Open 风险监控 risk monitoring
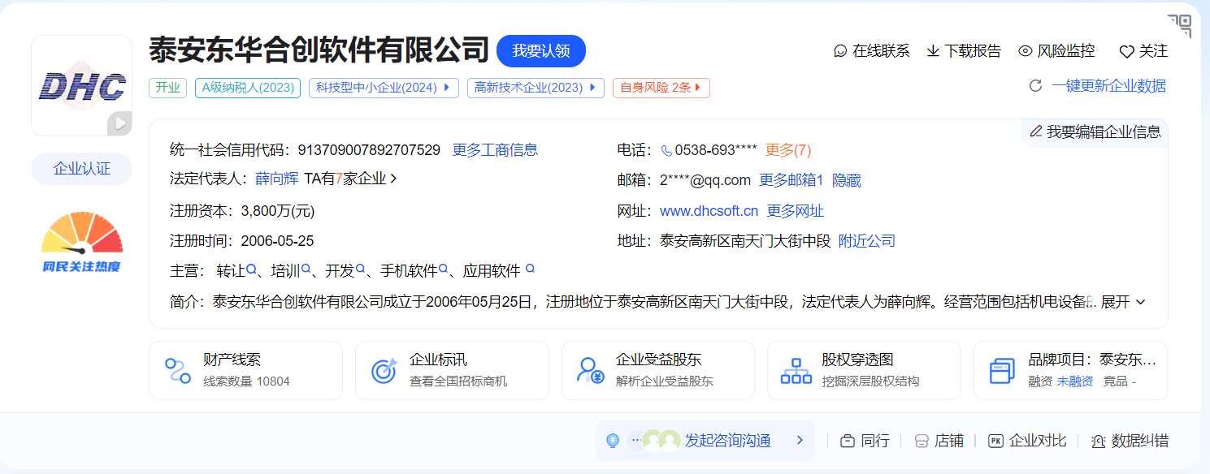The image size is (1210, 474). point(1056,51)
